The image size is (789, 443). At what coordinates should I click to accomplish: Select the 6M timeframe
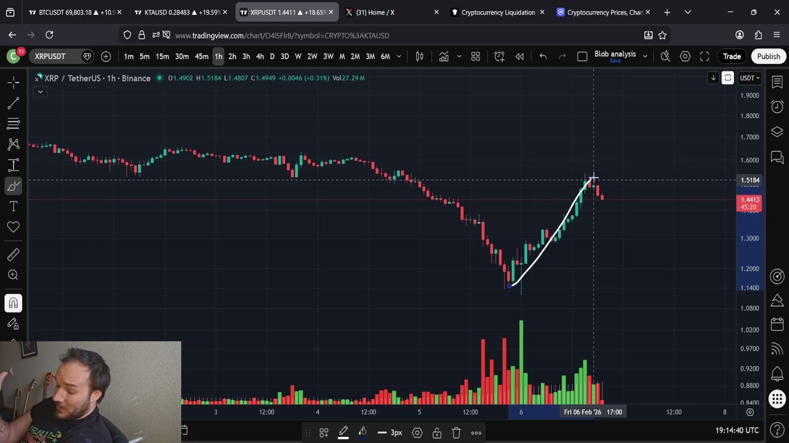[385, 57]
